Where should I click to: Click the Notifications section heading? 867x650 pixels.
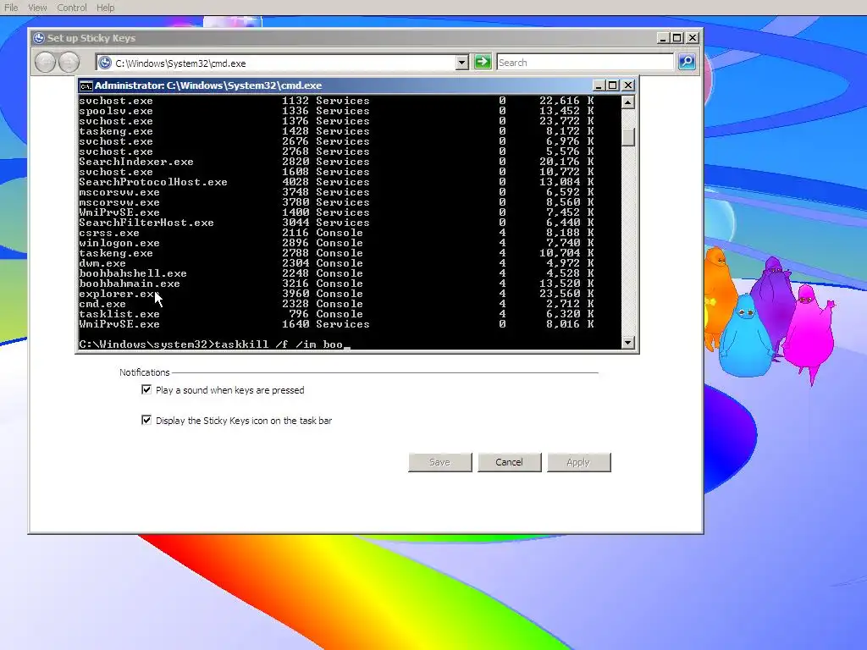145,372
